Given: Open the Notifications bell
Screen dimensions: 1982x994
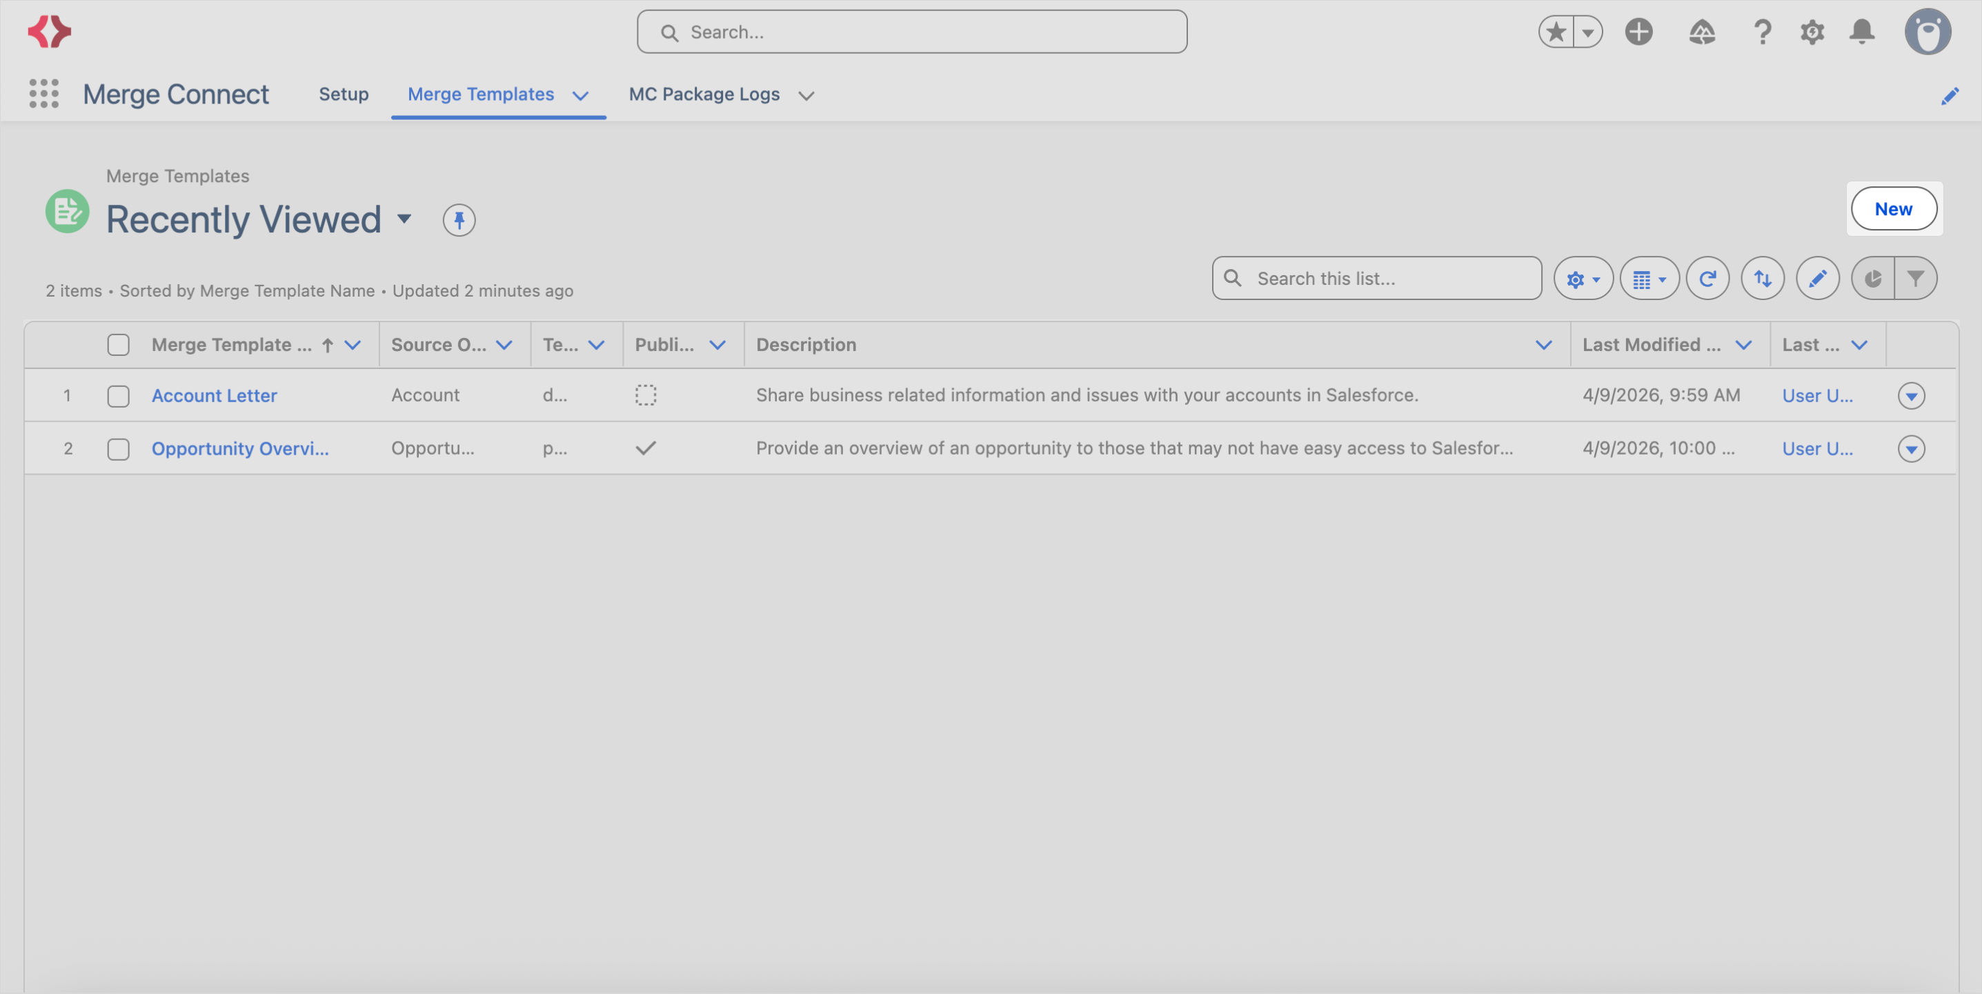Looking at the screenshot, I should click(1862, 32).
